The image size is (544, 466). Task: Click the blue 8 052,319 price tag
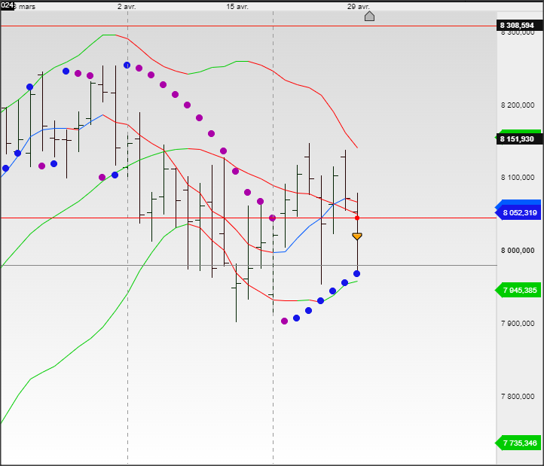click(518, 212)
